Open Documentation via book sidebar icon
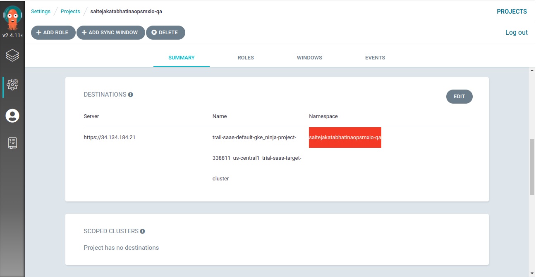536x277 pixels. click(x=12, y=143)
